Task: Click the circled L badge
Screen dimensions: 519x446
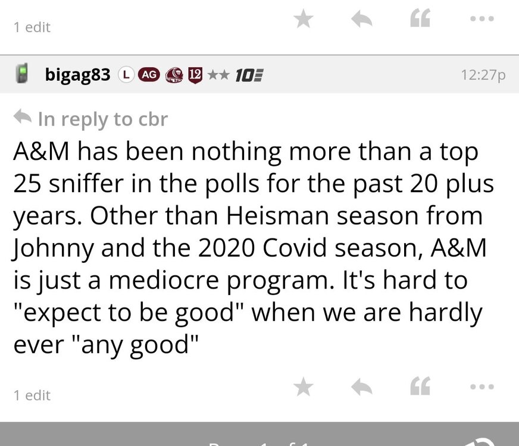Action: pyautogui.click(x=125, y=75)
